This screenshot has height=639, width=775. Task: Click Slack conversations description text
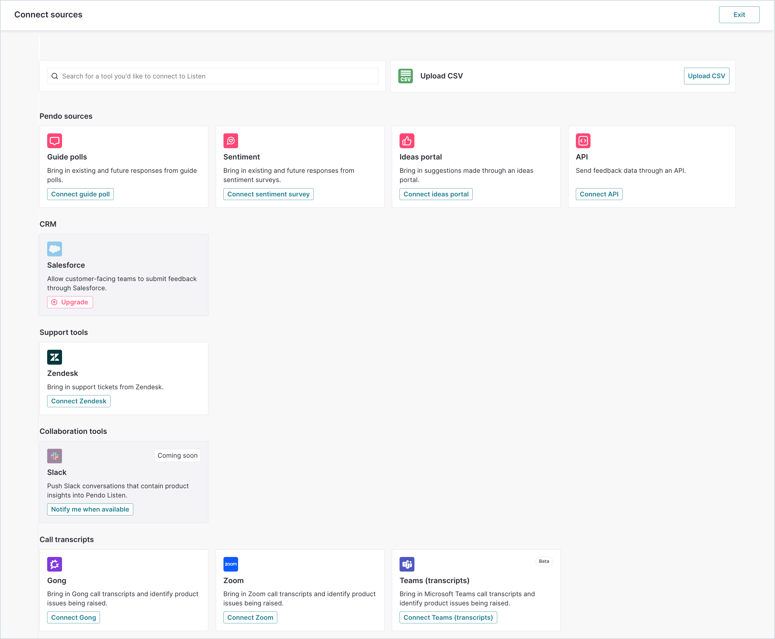[118, 491]
